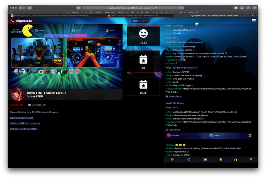Image resolution: width=266 pixels, height=178 pixels.
Task: Expand the AP bookmarks folder
Action: [x=172, y=12]
